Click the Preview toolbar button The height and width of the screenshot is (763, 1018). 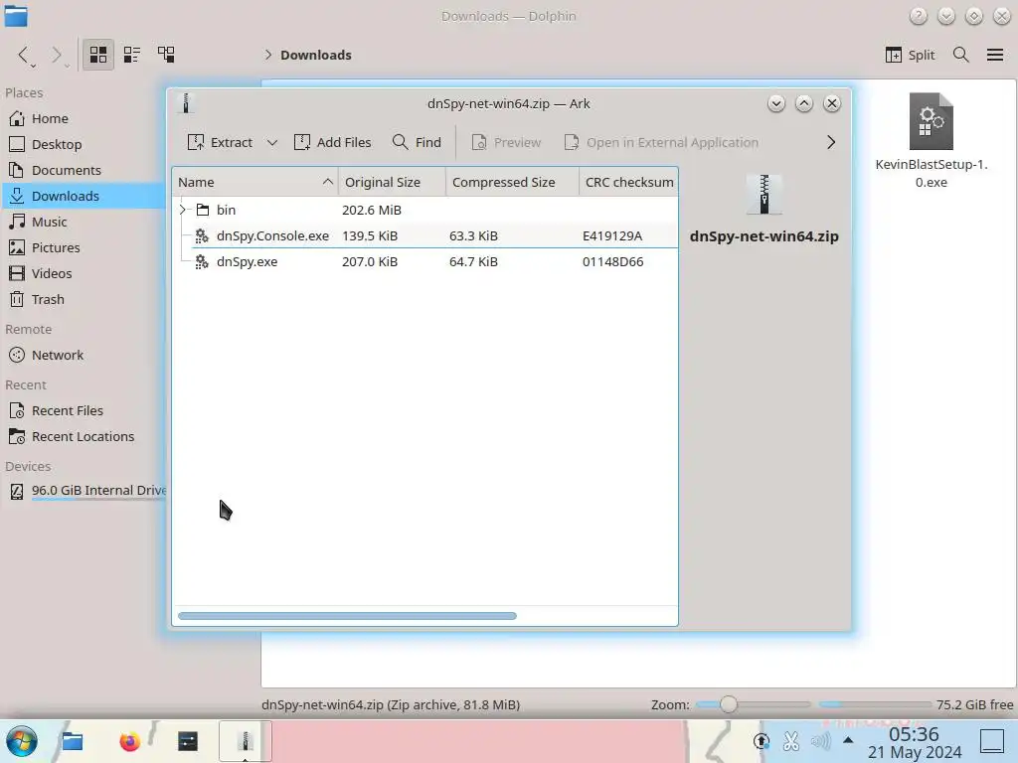[506, 142]
